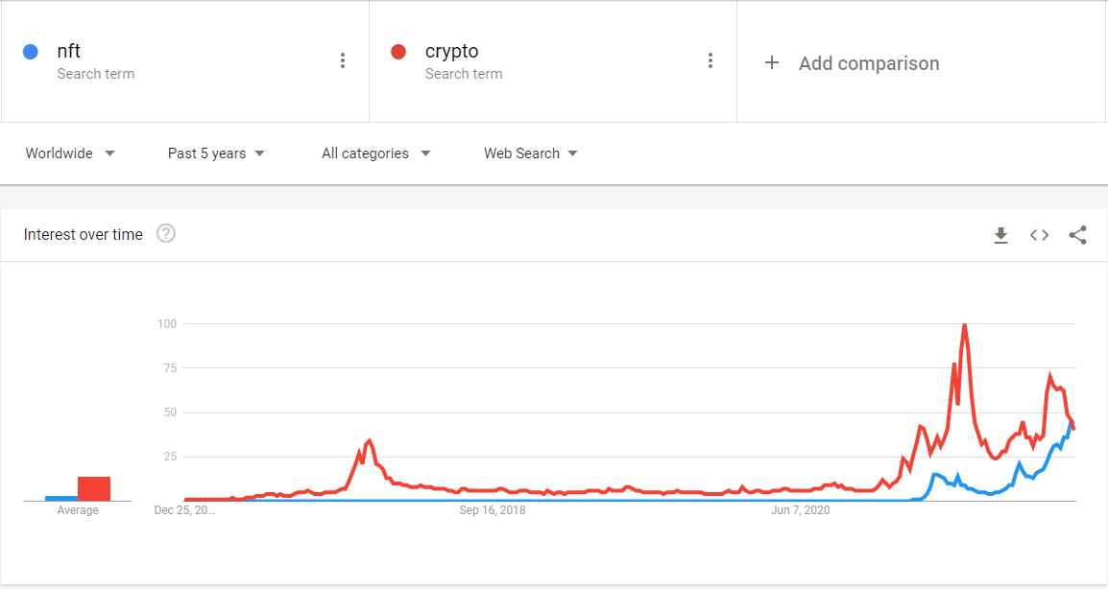Open options menu for the nft search term

tap(343, 59)
